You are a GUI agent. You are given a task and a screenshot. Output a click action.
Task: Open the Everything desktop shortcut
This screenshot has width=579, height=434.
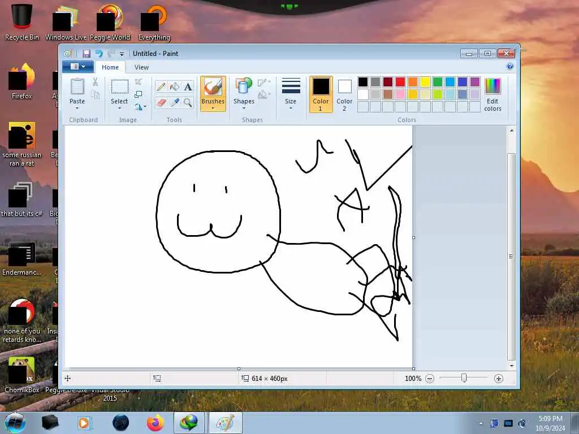point(154,22)
